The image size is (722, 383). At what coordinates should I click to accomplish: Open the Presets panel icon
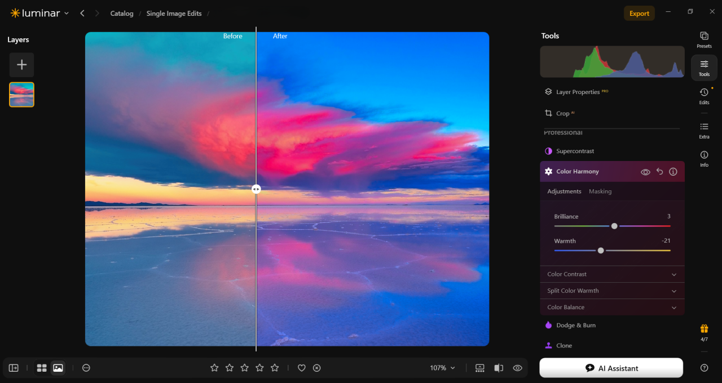click(x=704, y=39)
